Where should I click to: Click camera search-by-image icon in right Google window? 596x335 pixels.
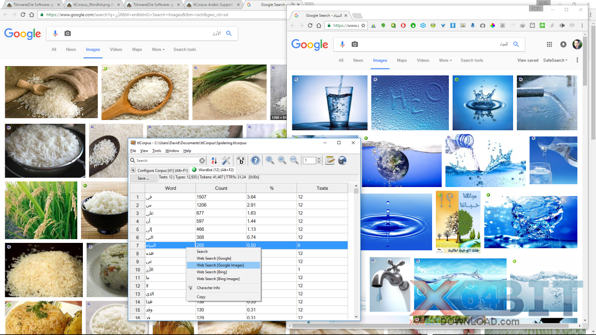355,44
